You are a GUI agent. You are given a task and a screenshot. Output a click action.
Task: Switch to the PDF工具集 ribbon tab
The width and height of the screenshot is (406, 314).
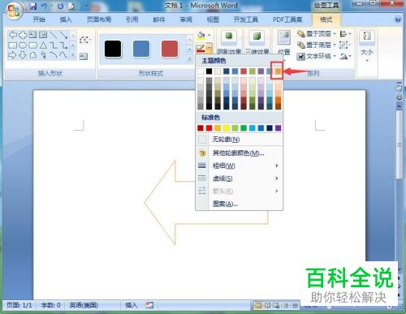pyautogui.click(x=287, y=19)
